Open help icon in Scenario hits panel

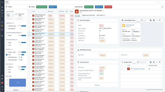click(151, 62)
